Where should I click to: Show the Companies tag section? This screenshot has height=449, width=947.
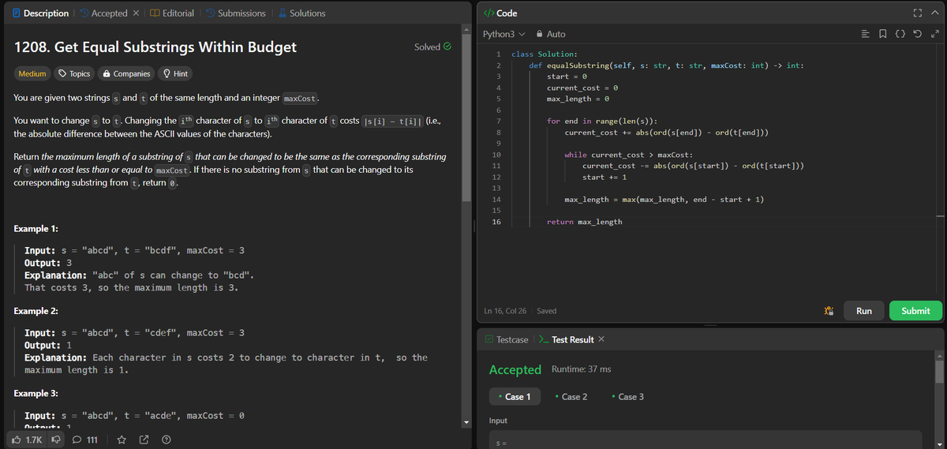coord(126,73)
